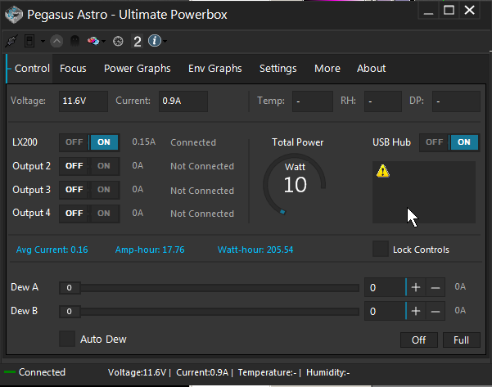
Task: Click the connect/disconnect plug icon in toolbar
Action: coord(11,41)
